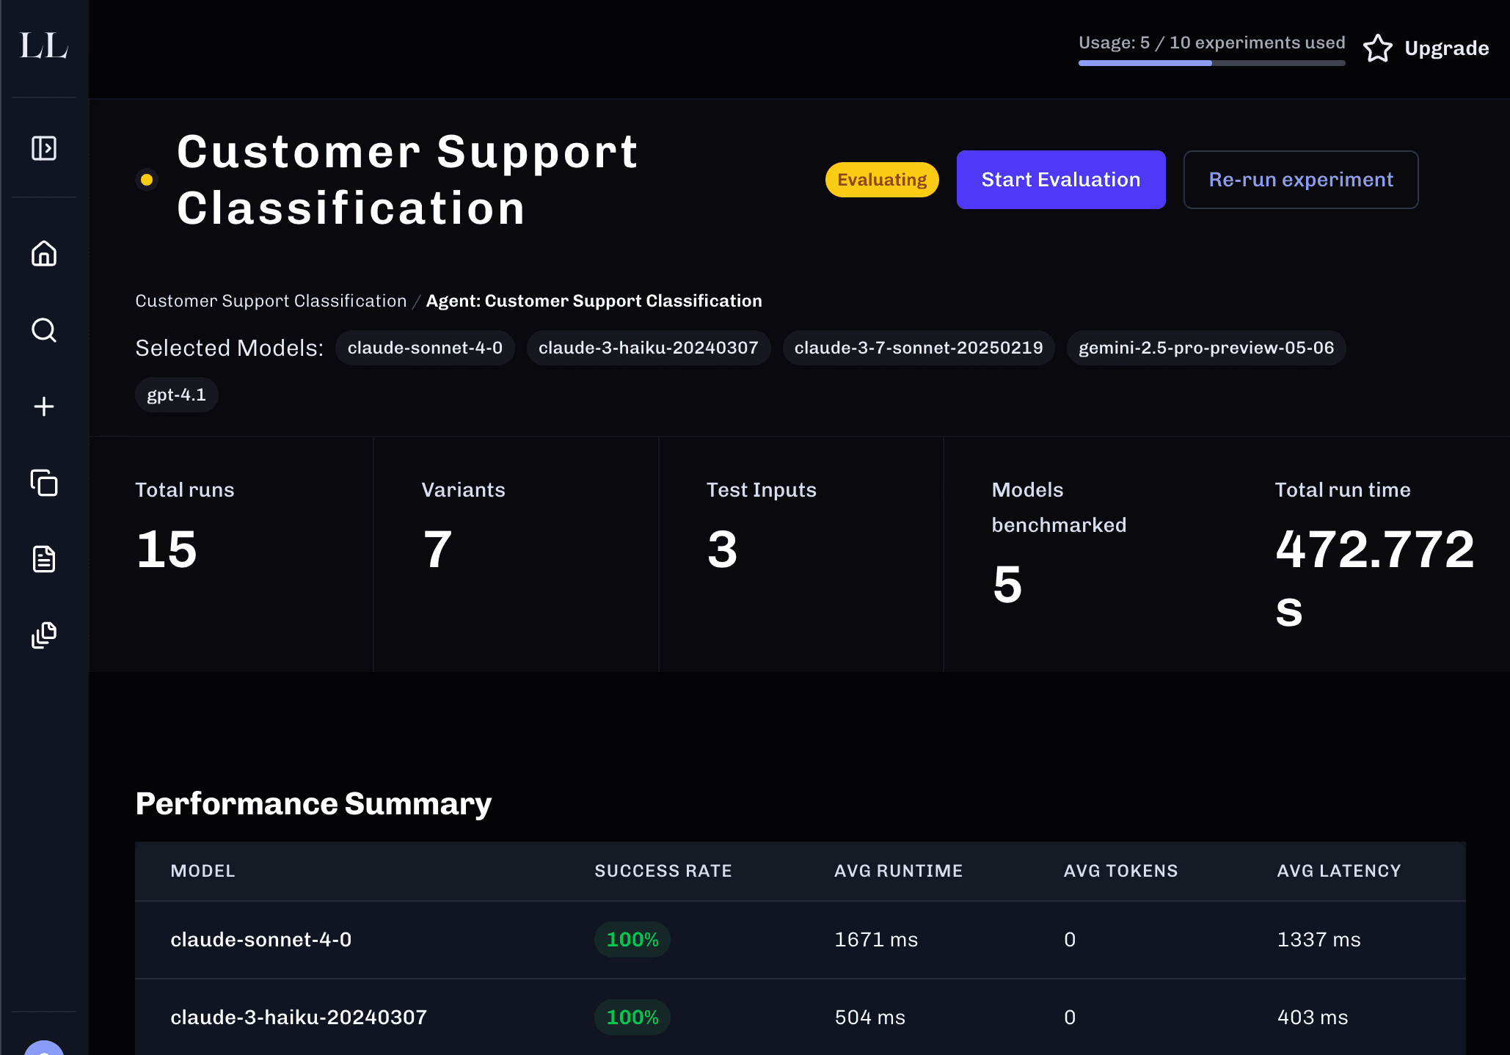Viewport: 1510px width, 1055px height.
Task: Open search from the sidebar magnifier
Action: tap(44, 330)
